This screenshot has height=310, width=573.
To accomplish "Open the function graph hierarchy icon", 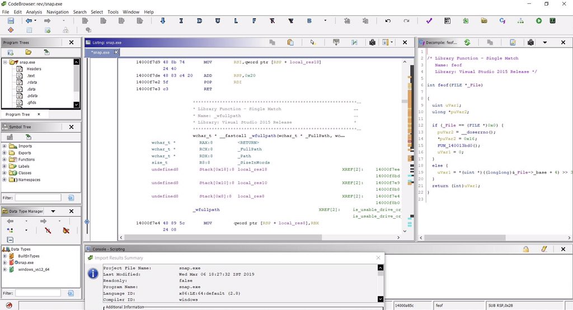I will pos(520,21).
